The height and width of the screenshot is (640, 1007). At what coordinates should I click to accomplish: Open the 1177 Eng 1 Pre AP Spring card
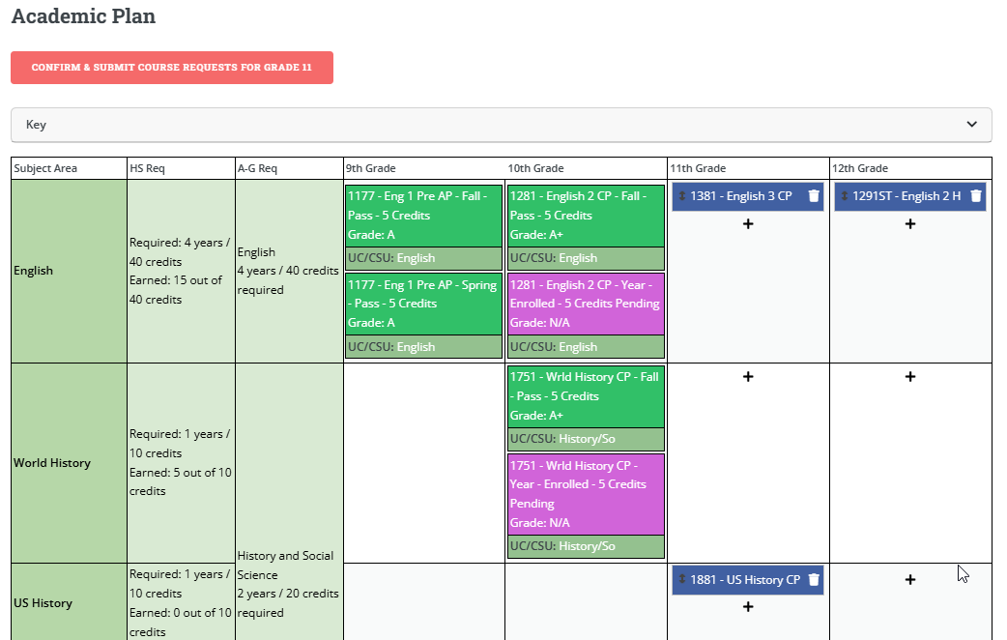coord(423,304)
